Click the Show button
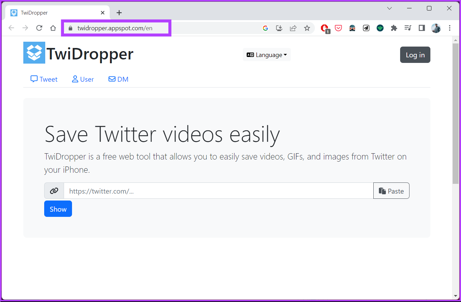 58,209
